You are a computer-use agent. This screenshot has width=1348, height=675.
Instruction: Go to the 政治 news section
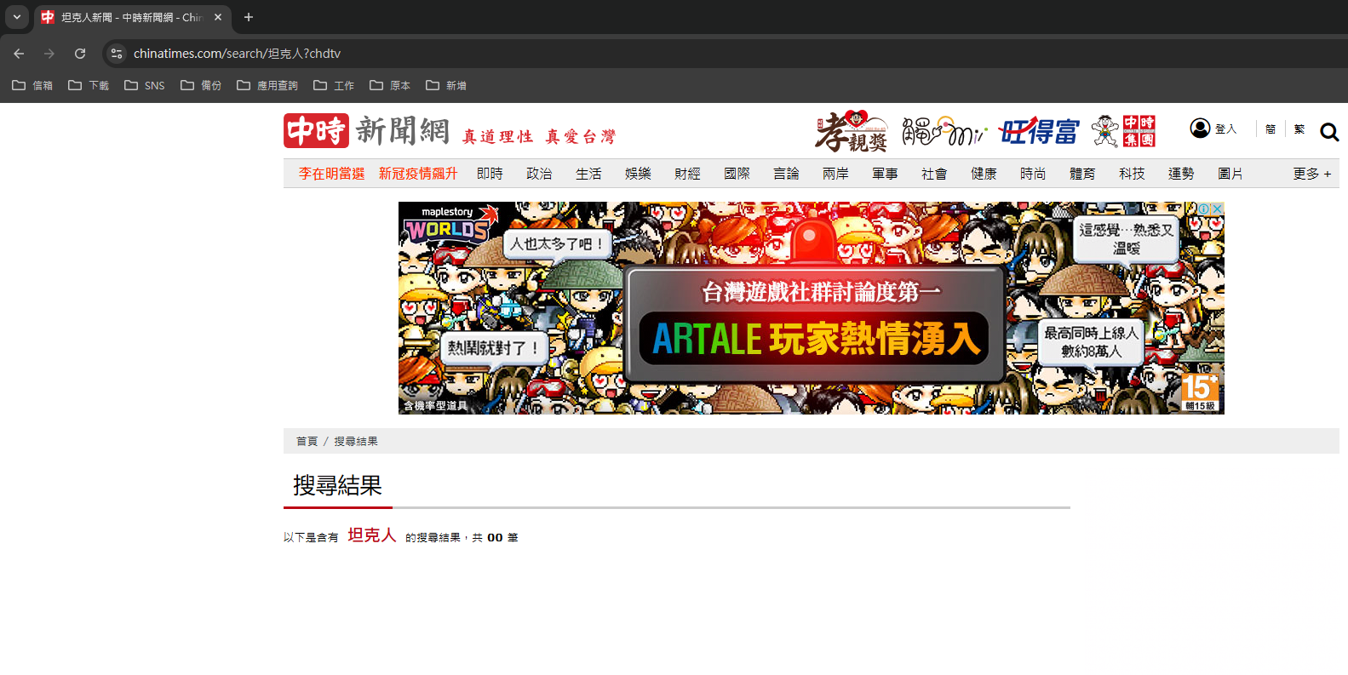tap(539, 174)
